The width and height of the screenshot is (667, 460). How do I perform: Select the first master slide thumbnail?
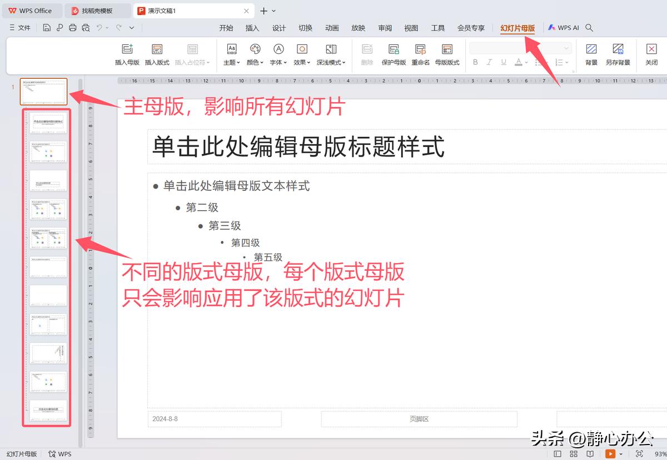pos(43,92)
